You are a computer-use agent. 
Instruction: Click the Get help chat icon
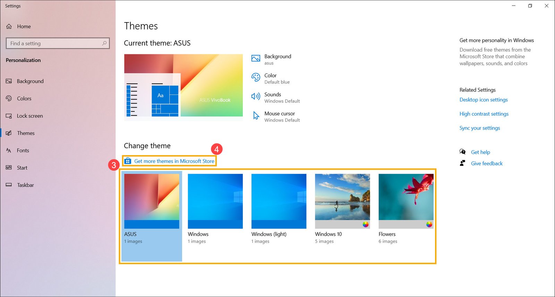pos(462,152)
